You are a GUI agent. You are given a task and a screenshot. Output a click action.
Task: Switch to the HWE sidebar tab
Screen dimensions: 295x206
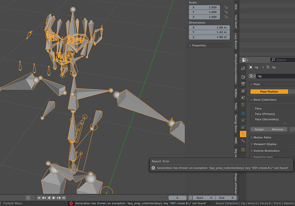pos(236,140)
